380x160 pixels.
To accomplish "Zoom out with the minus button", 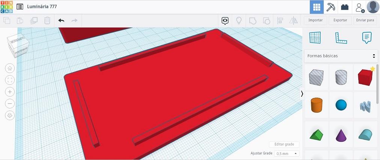I will pyautogui.click(x=10, y=104).
